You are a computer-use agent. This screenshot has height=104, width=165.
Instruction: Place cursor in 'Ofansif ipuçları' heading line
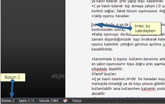click(104, 74)
